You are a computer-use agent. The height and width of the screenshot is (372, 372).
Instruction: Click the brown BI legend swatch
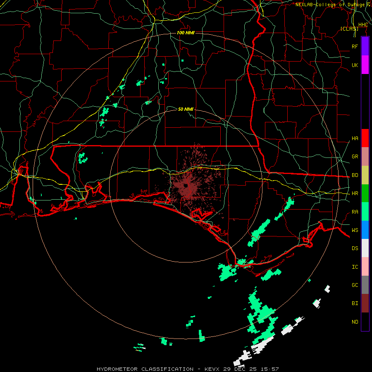[x=365, y=303]
